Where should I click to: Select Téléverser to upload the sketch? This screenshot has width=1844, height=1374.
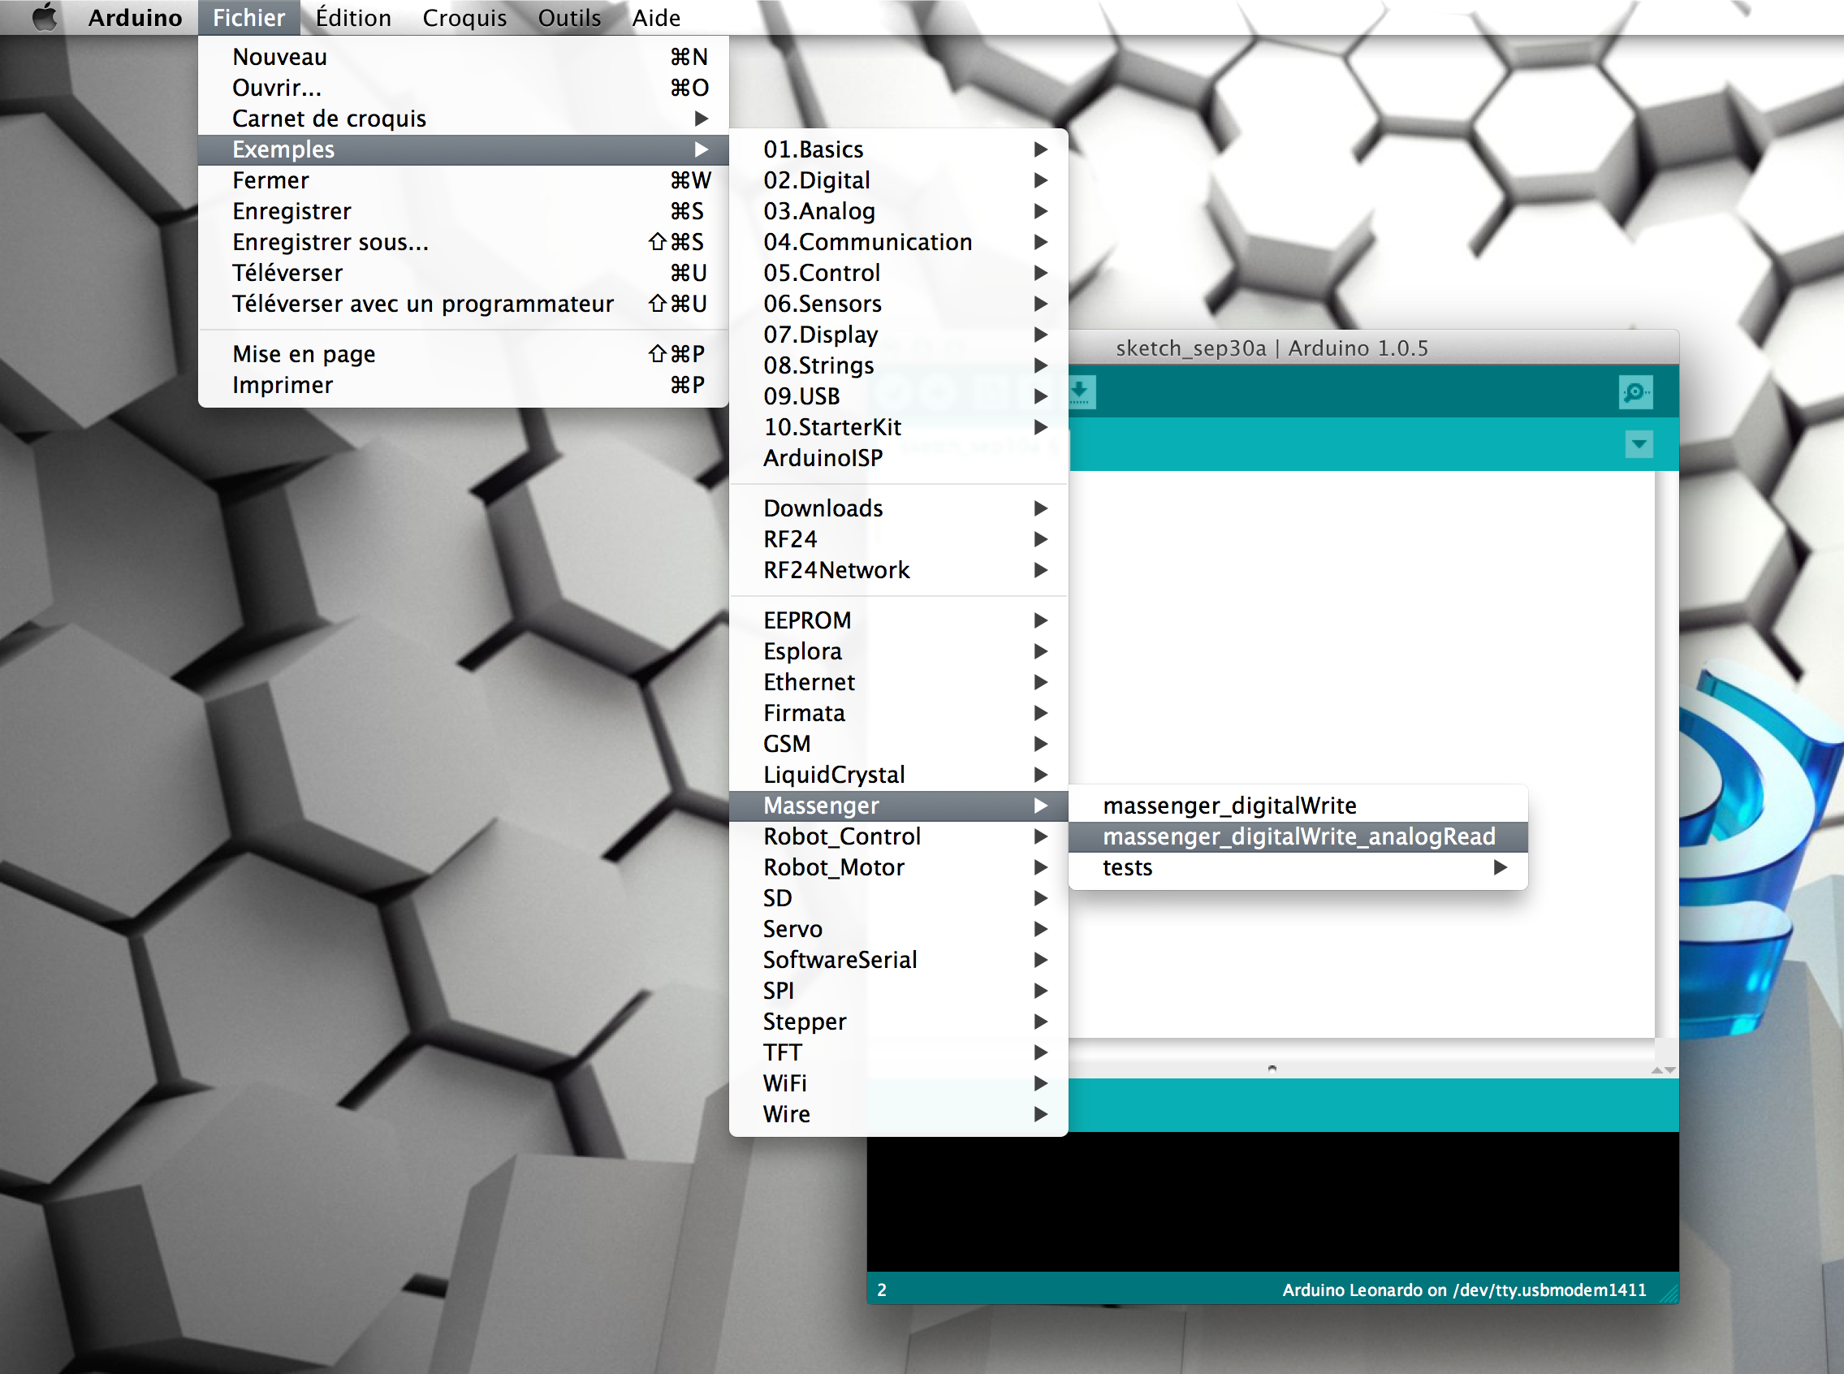pyautogui.click(x=287, y=273)
